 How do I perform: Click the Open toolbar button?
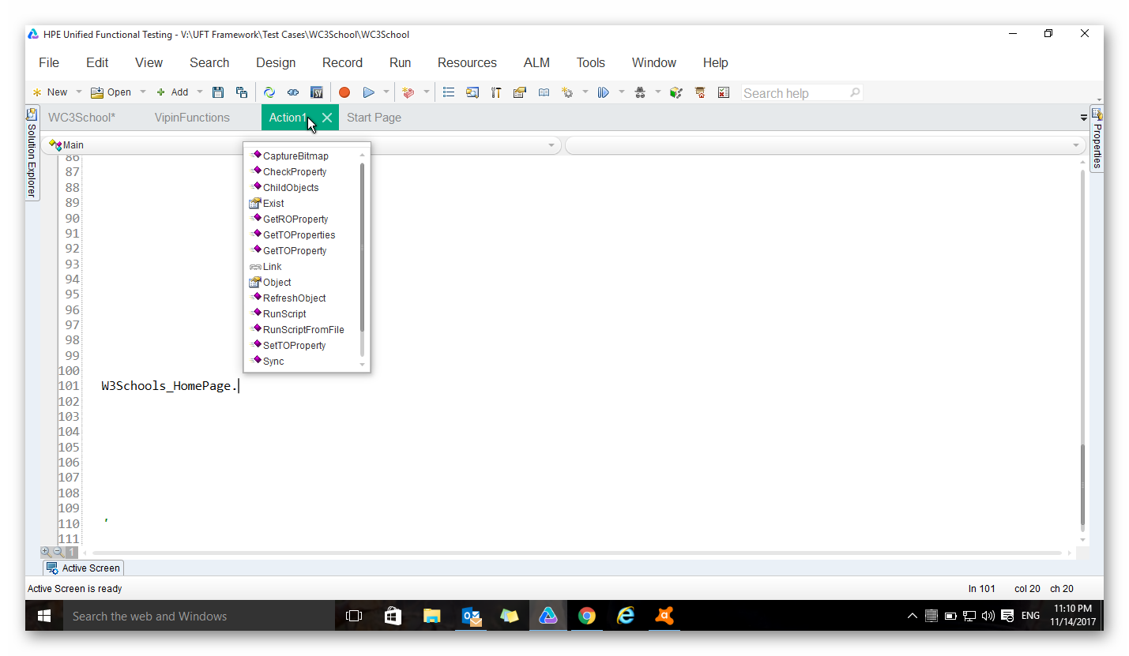coord(111,92)
